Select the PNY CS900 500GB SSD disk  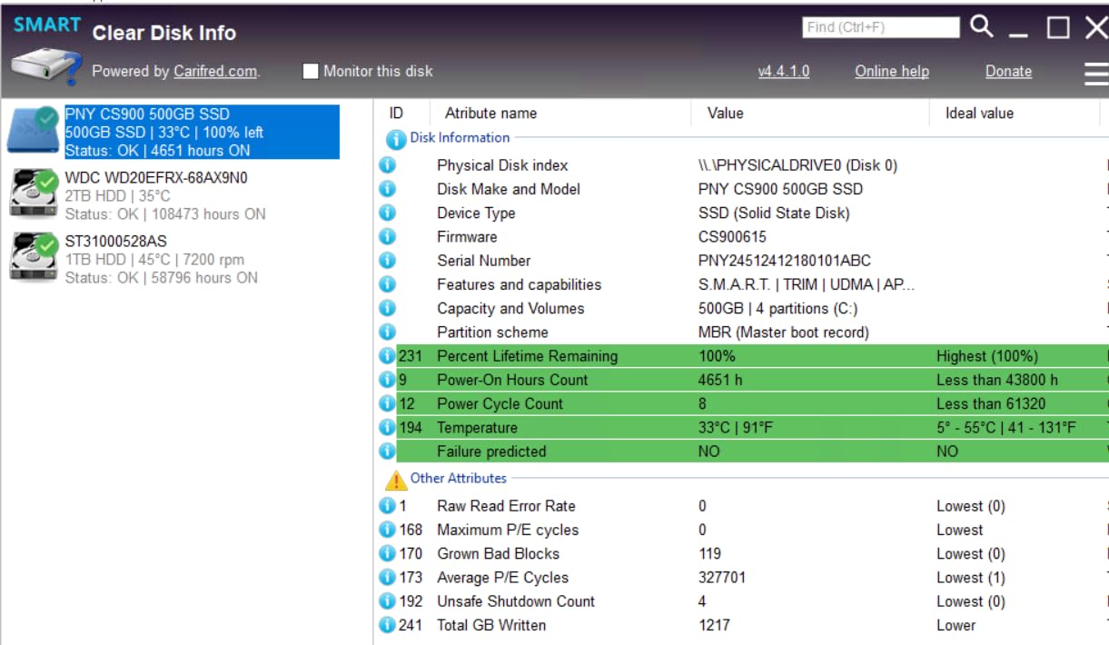click(173, 132)
